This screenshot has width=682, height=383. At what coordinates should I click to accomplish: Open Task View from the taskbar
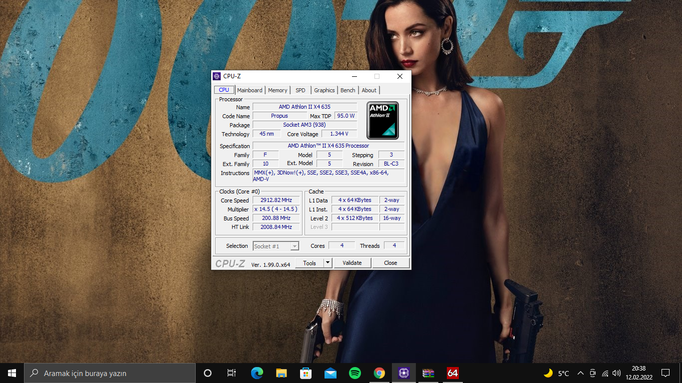(232, 373)
